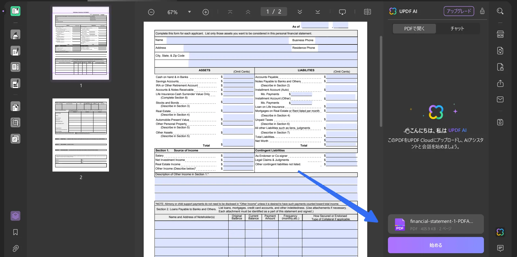Open the Edit PDF tool
517x257 pixels.
click(15, 51)
